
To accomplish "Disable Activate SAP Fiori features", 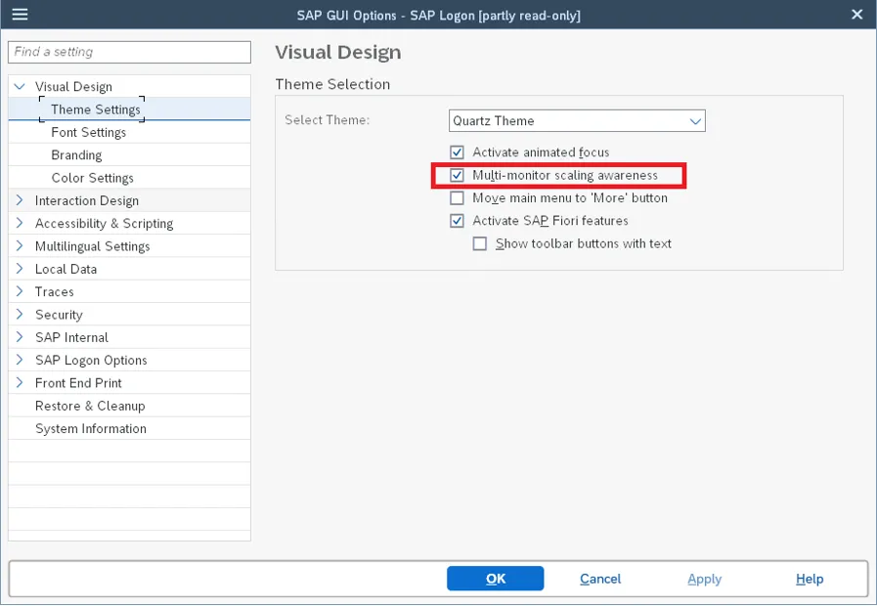I will (457, 221).
